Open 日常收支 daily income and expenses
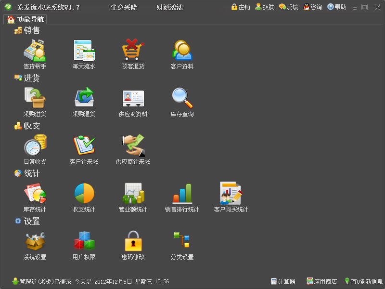This screenshot has width=385, height=289. (35, 149)
